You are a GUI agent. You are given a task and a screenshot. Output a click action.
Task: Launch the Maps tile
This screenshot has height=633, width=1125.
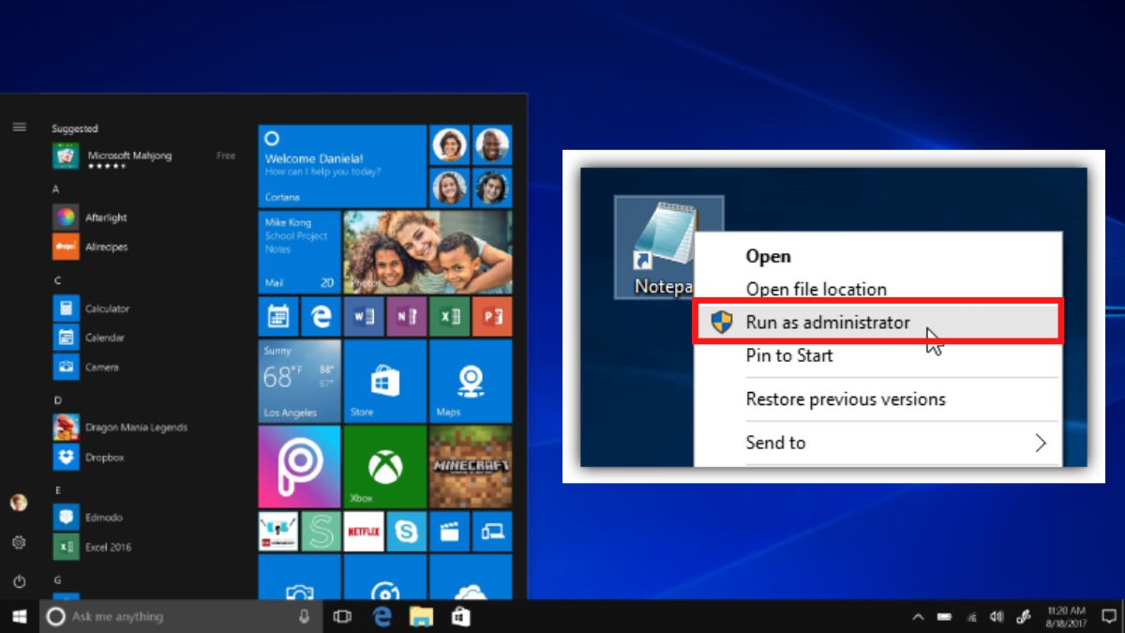pyautogui.click(x=471, y=381)
